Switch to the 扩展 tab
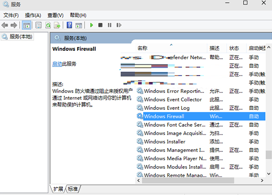Screen dimensions: 272x195 [x=58, y=189]
